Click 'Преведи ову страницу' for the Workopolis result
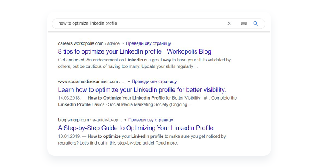Viewport: 318px width, 167px height. (149, 43)
